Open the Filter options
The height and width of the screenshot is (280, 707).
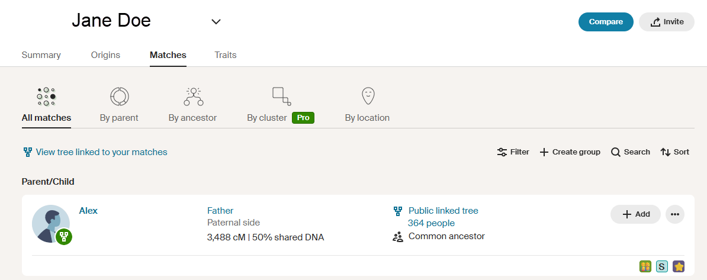513,152
